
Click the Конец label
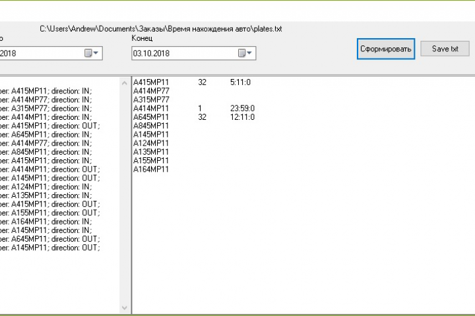point(142,38)
